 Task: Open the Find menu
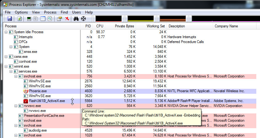pos(64,12)
